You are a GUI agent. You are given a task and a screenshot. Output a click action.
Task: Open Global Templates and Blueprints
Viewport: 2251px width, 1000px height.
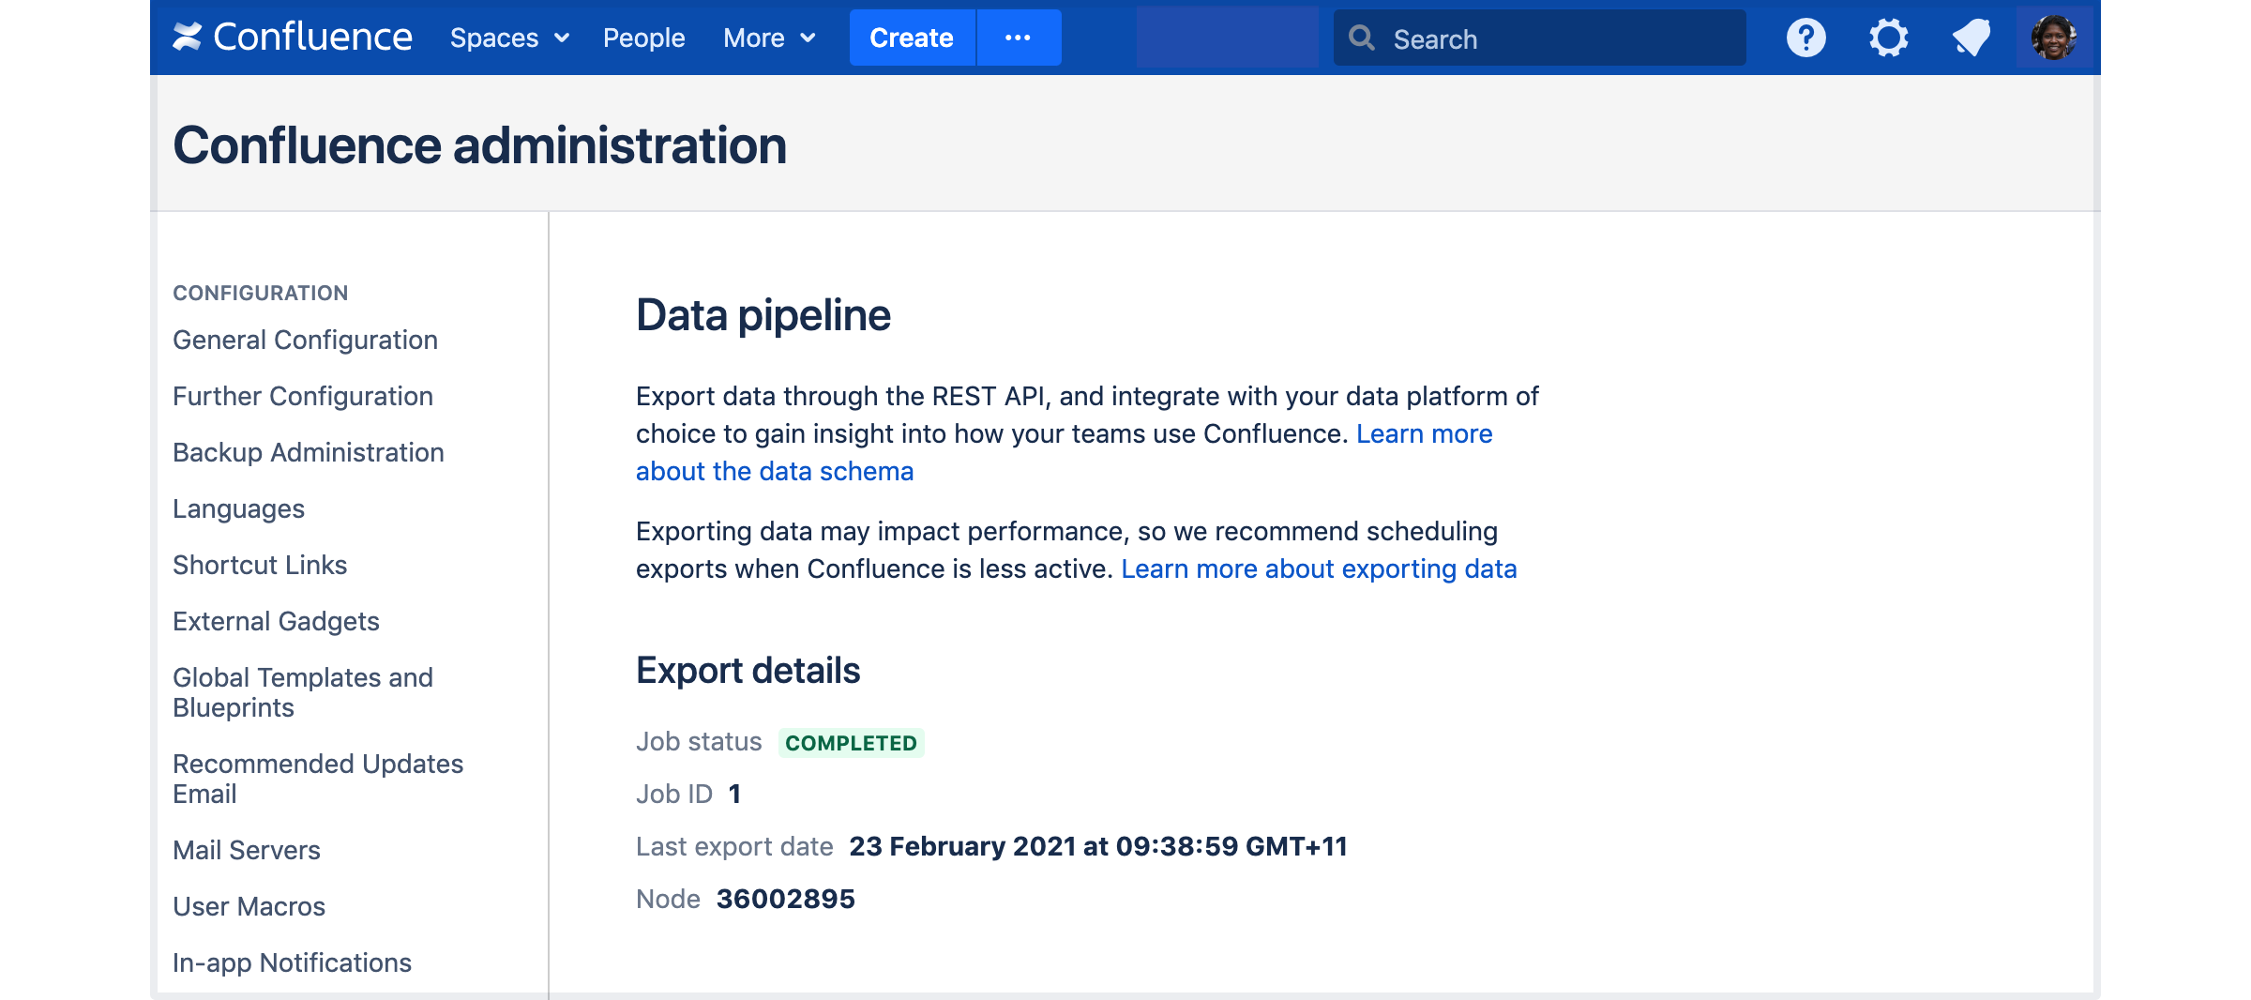[x=303, y=692]
